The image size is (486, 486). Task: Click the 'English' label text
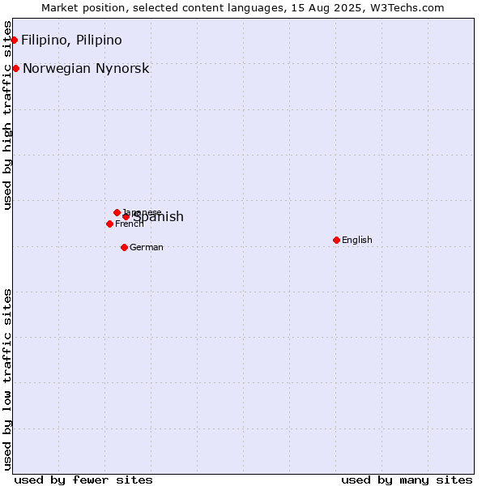click(x=357, y=240)
